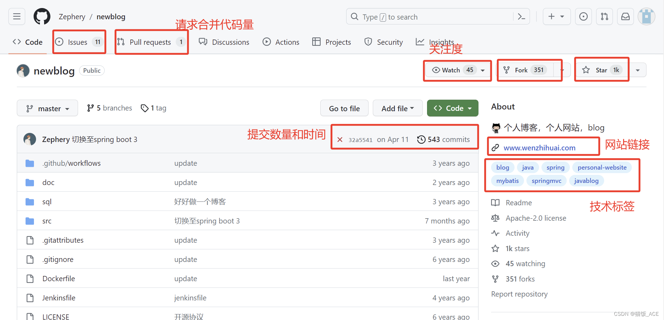
Task: Expand the dropdown arrow next to Fork
Action: [562, 70]
